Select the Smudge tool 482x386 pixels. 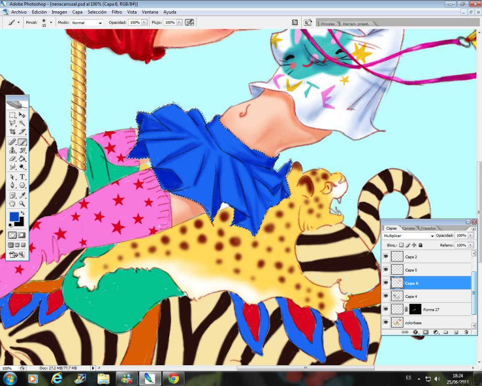(x=13, y=167)
